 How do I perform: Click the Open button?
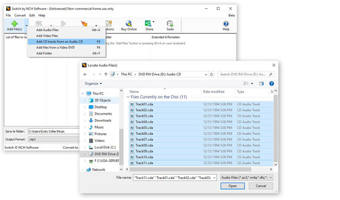[x=233, y=186]
